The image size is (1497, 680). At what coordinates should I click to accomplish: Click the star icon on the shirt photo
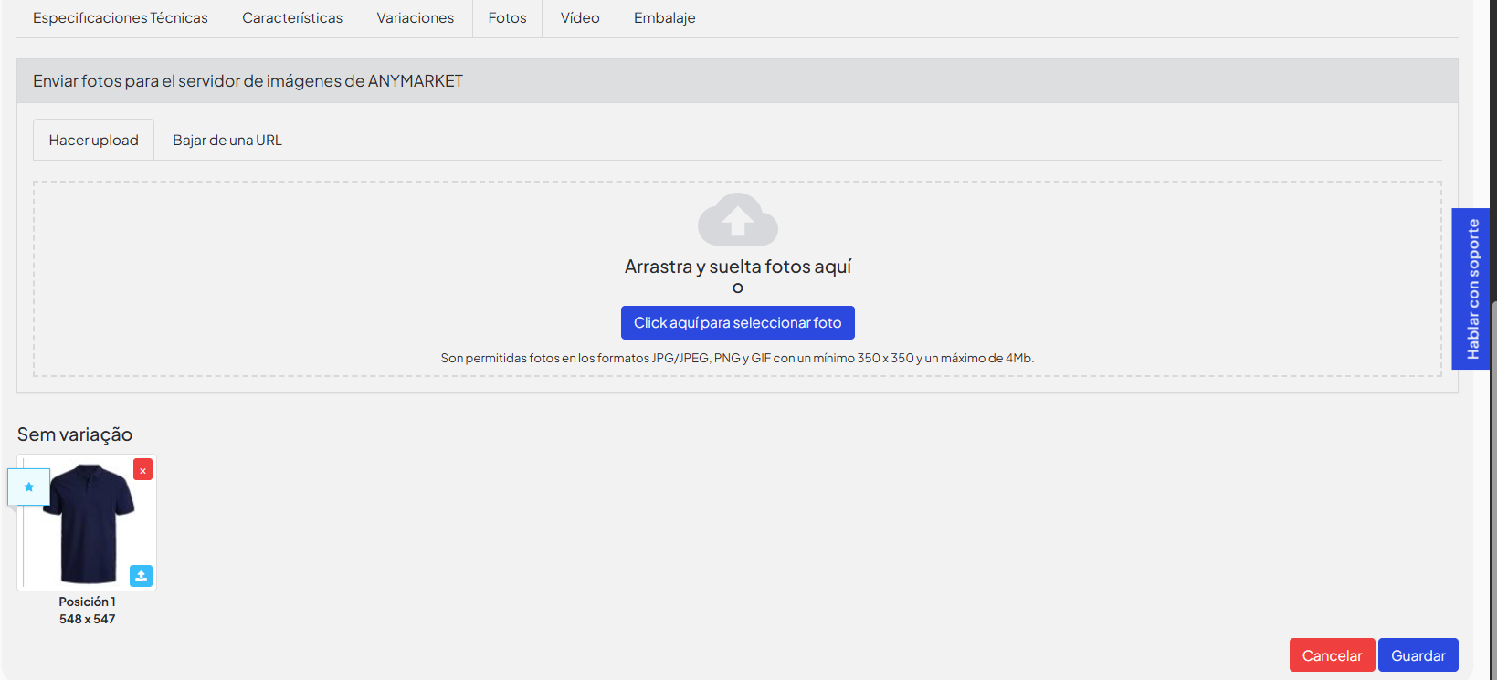click(x=29, y=486)
